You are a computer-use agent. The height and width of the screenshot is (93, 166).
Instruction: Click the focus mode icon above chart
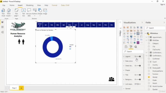(71, 28)
